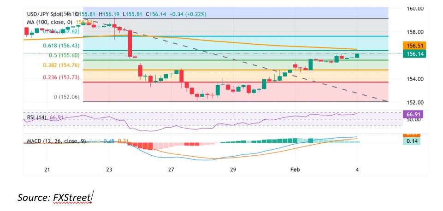Click the orange 156.51 moving average price tag

click(410, 46)
